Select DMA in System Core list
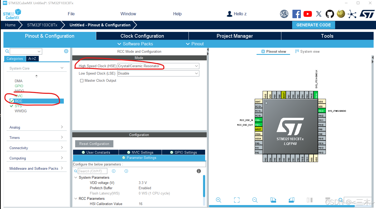The width and height of the screenshot is (376, 209). point(18,81)
